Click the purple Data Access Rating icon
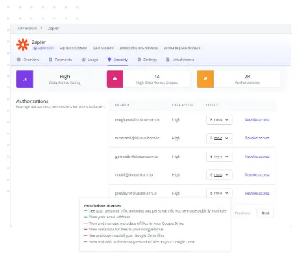Screen dimensions: 302x280 [x=25, y=79]
